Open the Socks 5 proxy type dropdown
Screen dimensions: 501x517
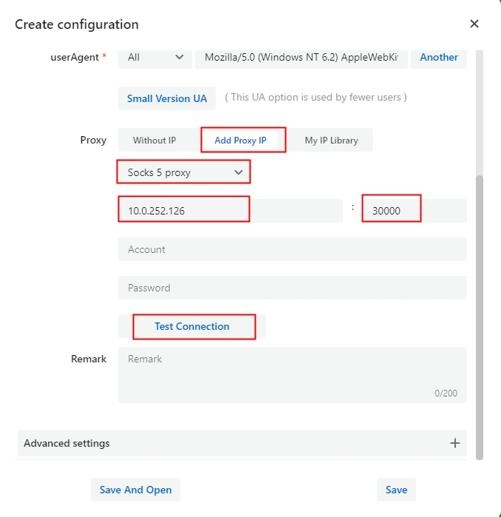[184, 172]
